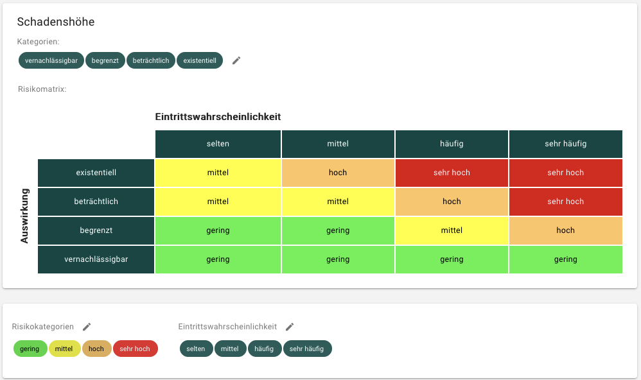Viewport: 641px width, 380px height.
Task: Select matrix cell for beträchtlich and häufig
Action: click(452, 202)
